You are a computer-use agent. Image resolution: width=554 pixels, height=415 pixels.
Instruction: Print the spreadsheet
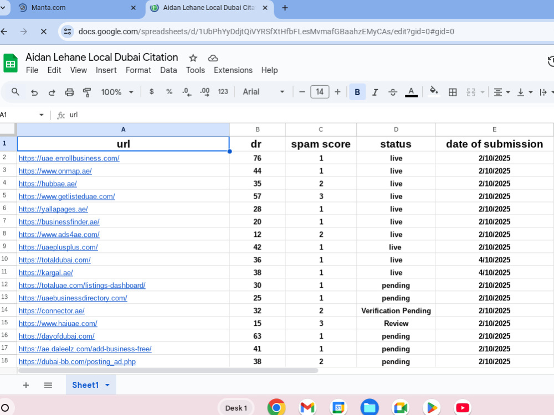coord(70,92)
